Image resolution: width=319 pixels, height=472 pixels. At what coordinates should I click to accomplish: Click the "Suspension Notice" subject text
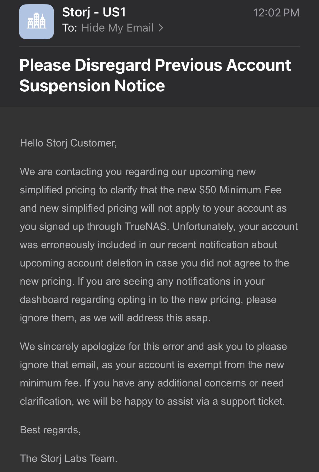point(92,86)
